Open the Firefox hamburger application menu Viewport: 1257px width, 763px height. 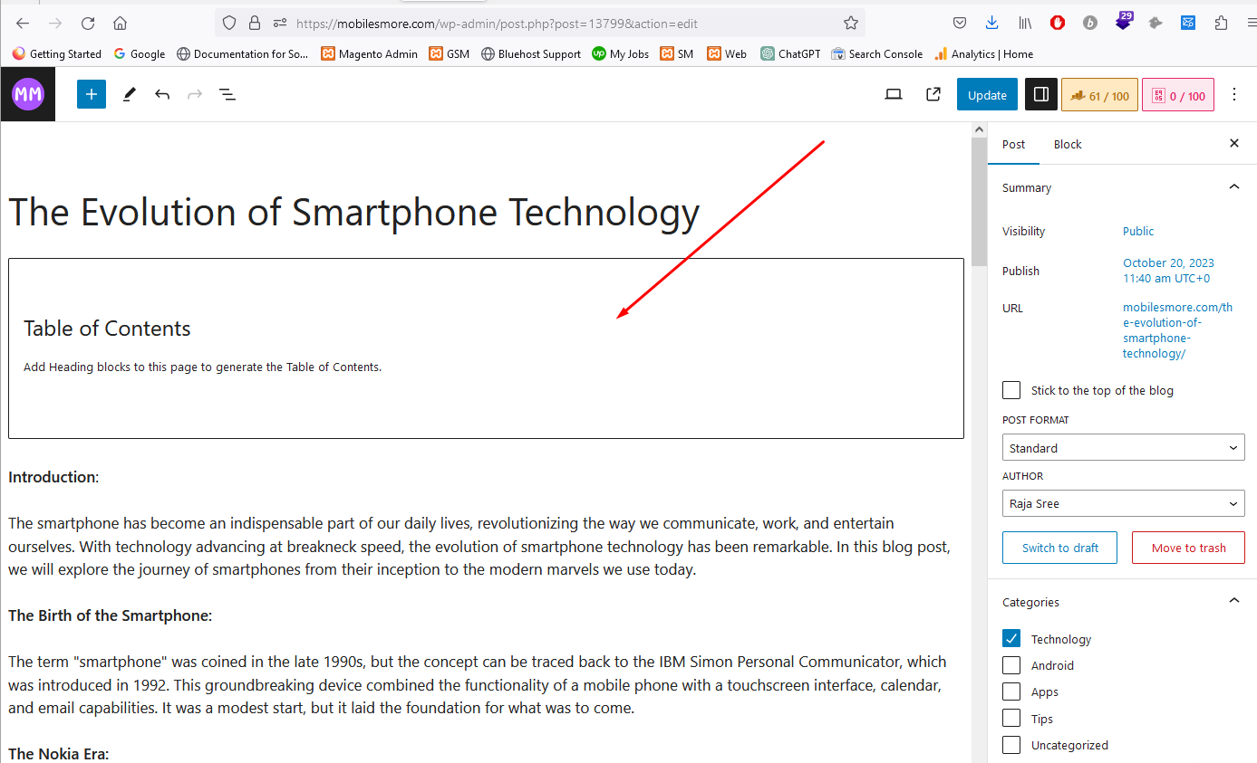(x=1252, y=24)
